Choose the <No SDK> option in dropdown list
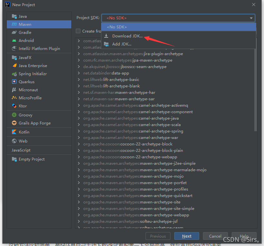264x246 pixels. 179,27
